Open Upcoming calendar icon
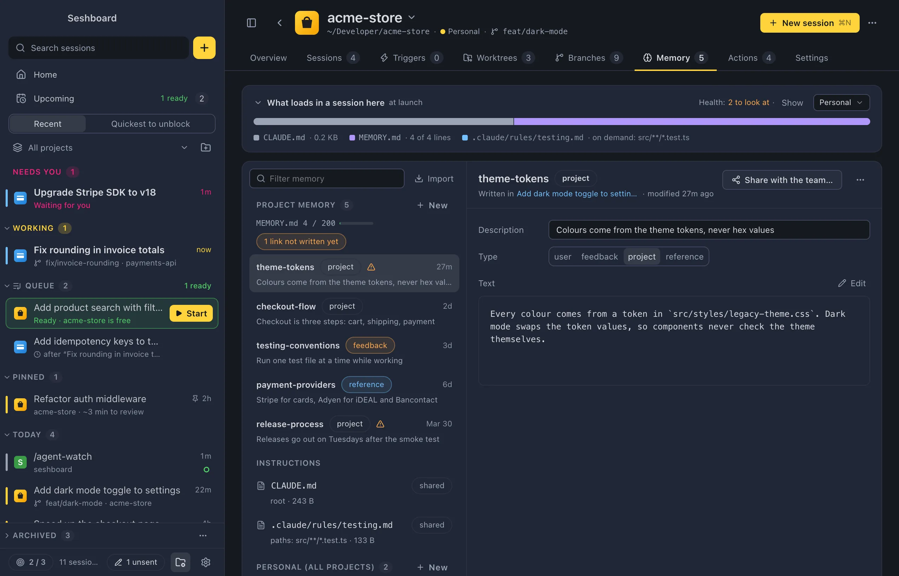The image size is (899, 576). 21,98
